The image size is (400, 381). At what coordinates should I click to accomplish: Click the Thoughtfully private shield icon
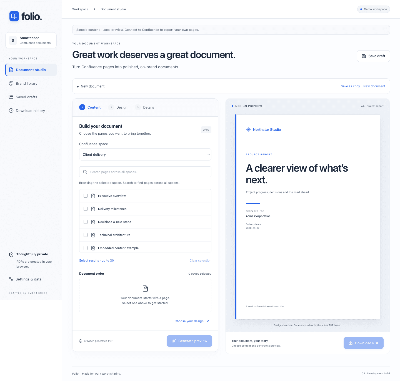tap(11, 255)
